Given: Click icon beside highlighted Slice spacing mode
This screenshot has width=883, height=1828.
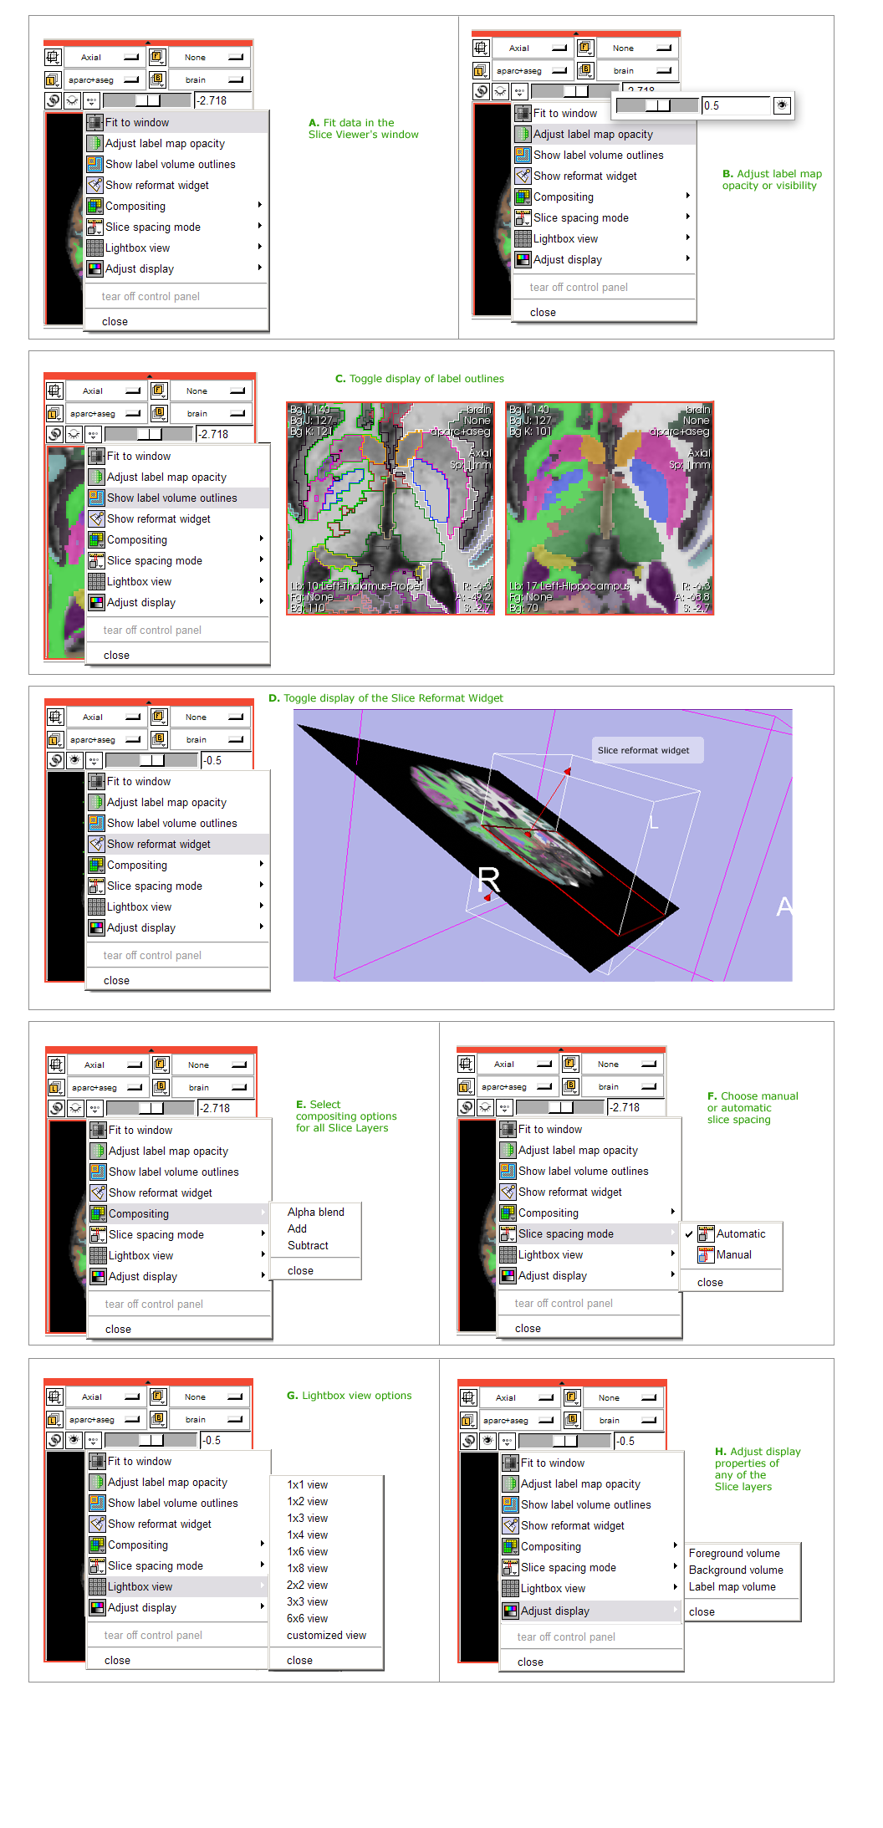Looking at the screenshot, I should click(508, 1233).
